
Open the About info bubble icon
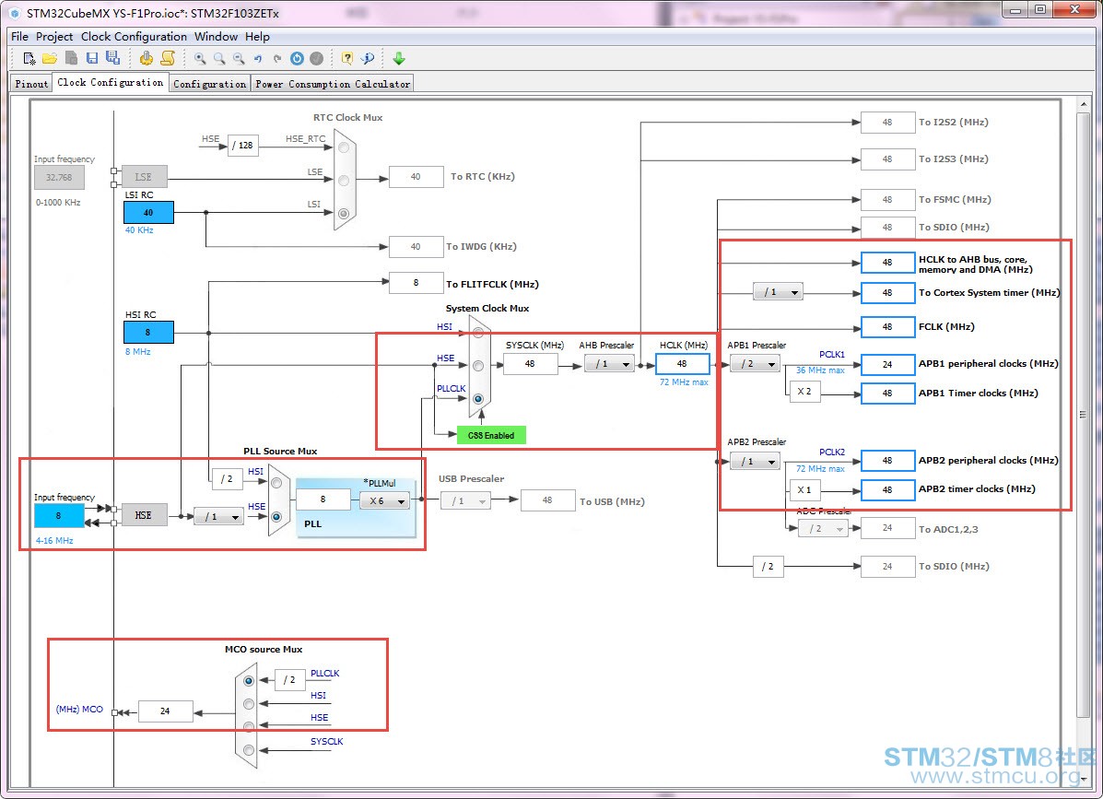point(367,58)
